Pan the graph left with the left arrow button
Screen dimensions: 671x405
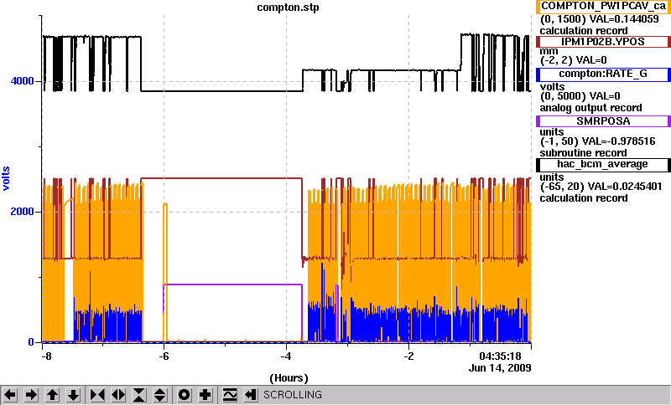(10, 395)
